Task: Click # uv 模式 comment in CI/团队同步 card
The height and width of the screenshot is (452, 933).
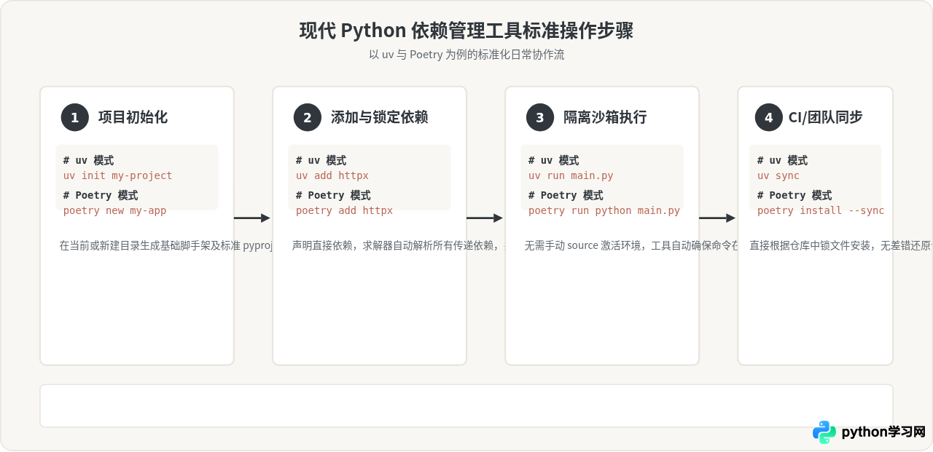Action: [782, 160]
